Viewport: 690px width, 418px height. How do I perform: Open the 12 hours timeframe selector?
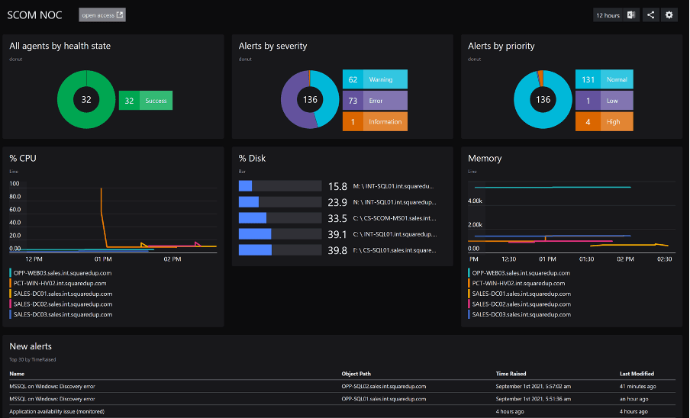pyautogui.click(x=608, y=15)
